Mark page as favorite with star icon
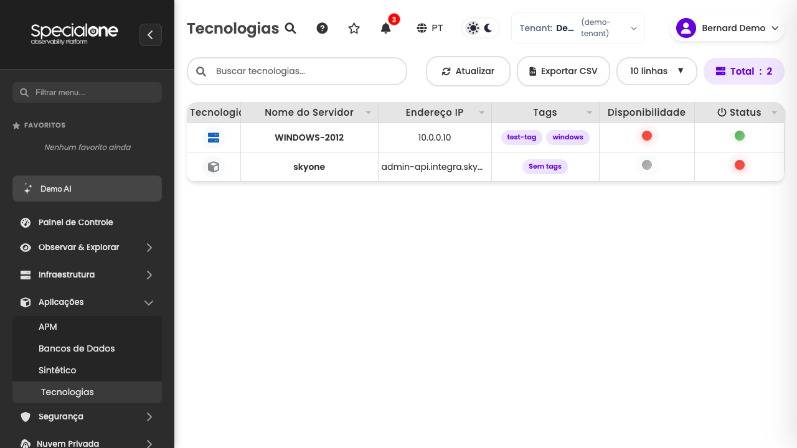The image size is (797, 448). click(x=354, y=28)
